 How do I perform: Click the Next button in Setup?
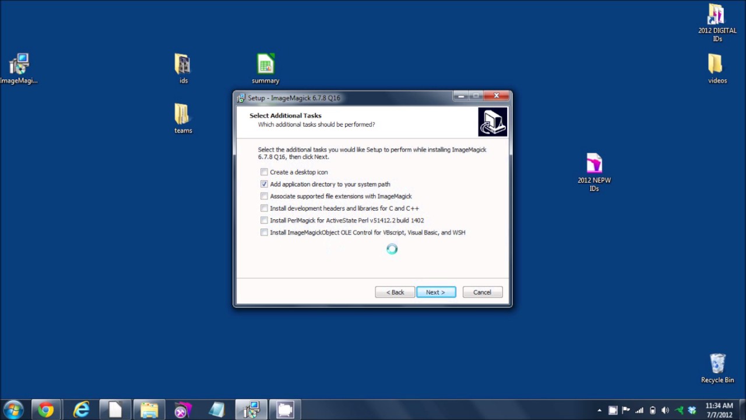436,292
